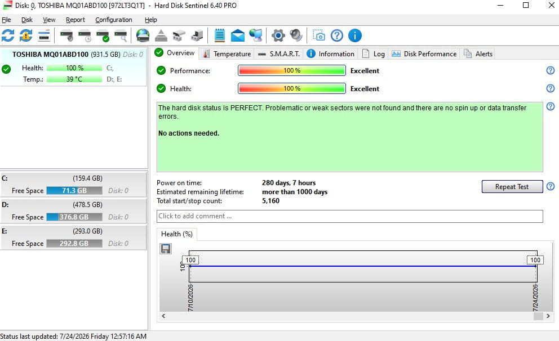This screenshot has height=341, width=559.
Task: Click the help icon next to status text box
Action: 551,106
